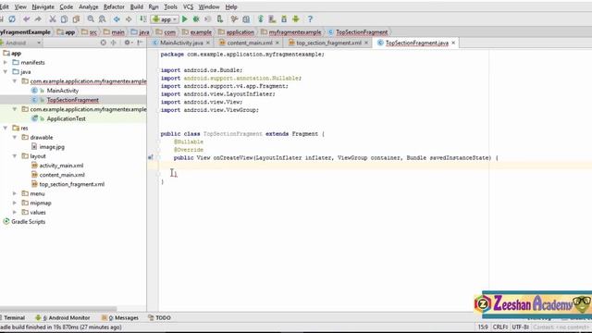Open the Terminal tool window

point(14,317)
